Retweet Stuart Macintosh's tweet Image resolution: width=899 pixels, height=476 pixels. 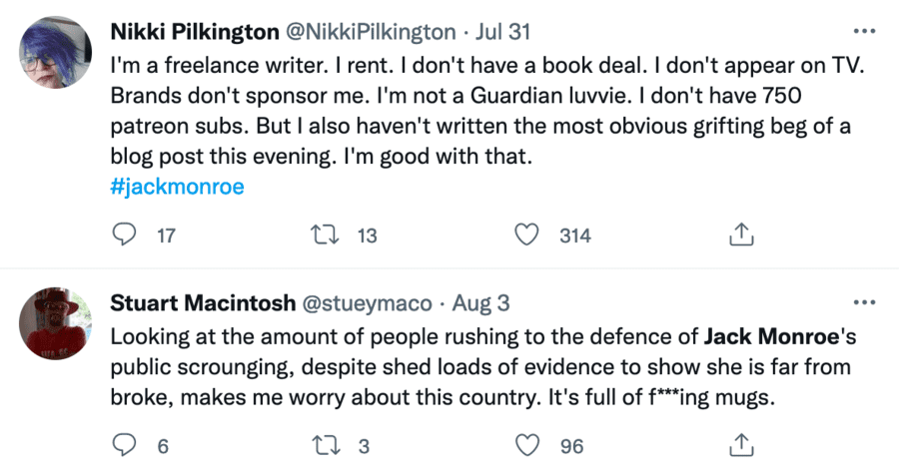(322, 446)
